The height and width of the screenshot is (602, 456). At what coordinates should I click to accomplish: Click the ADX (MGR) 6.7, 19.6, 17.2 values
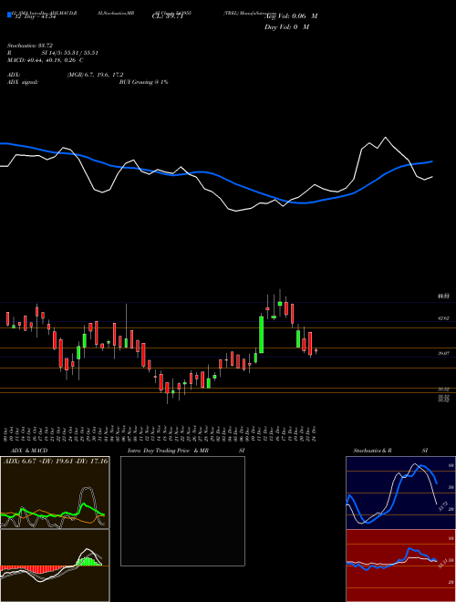95,75
